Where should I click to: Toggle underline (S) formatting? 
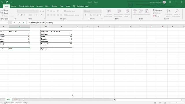coord(25,15)
